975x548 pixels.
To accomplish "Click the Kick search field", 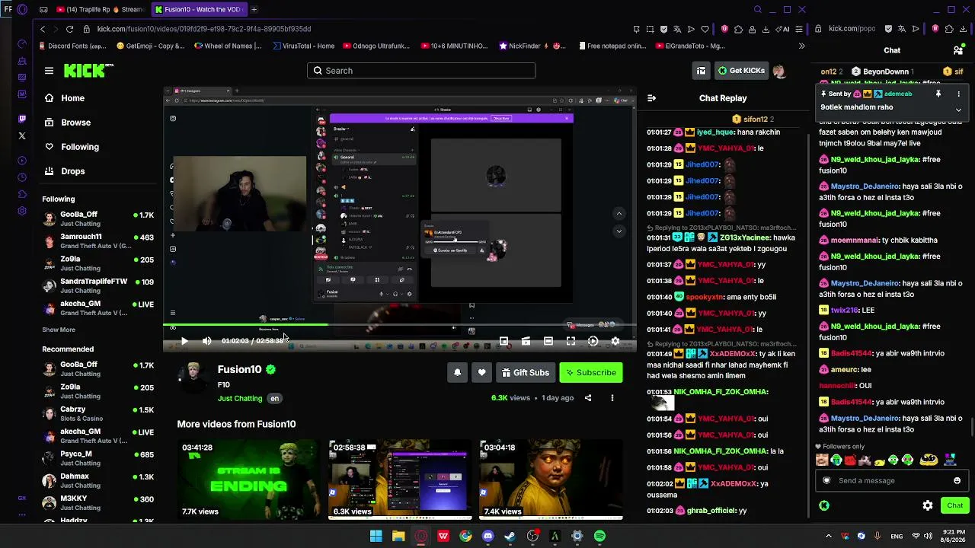I will (421, 71).
